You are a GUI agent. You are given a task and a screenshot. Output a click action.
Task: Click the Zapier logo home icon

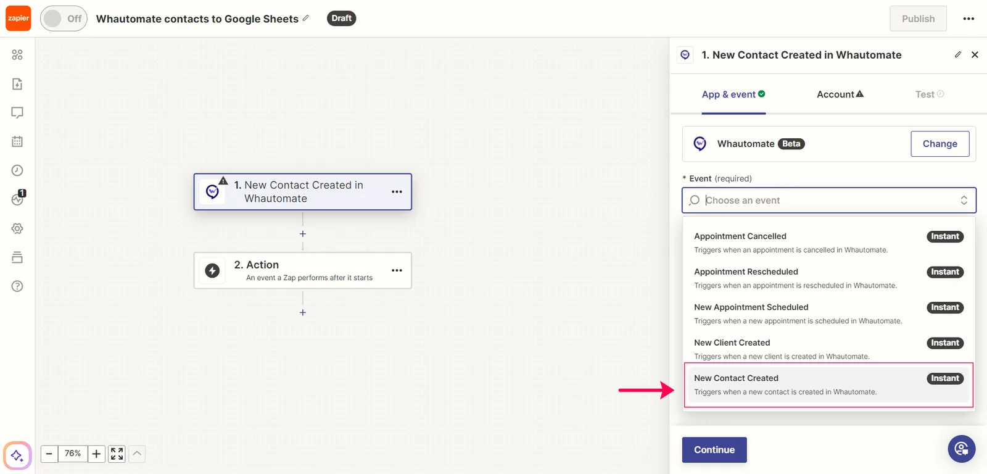pos(19,19)
